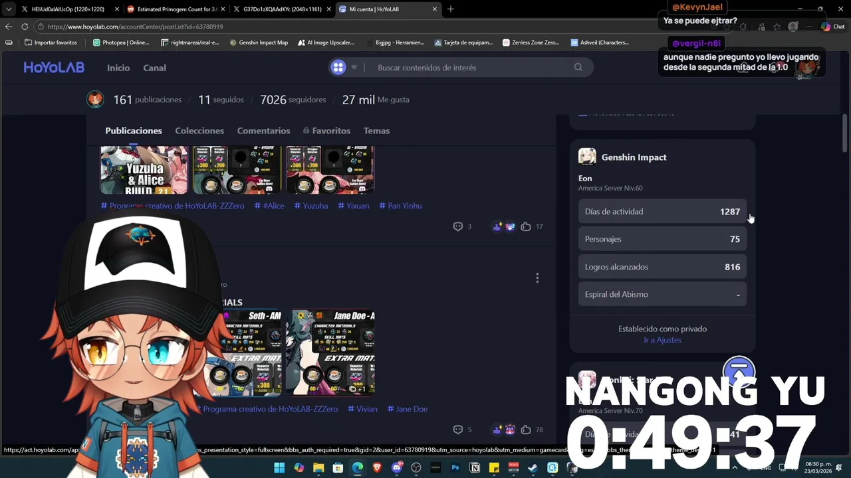Image resolution: width=851 pixels, height=478 pixels.
Task: Click the Logros alcanzados 816 row
Action: coord(662,267)
